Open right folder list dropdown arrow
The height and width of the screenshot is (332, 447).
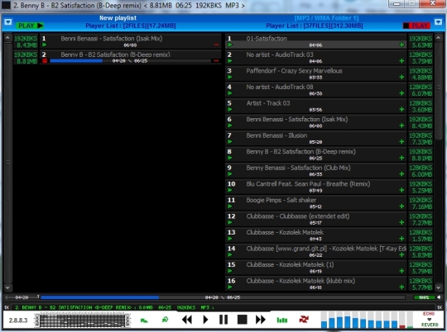coord(439,22)
